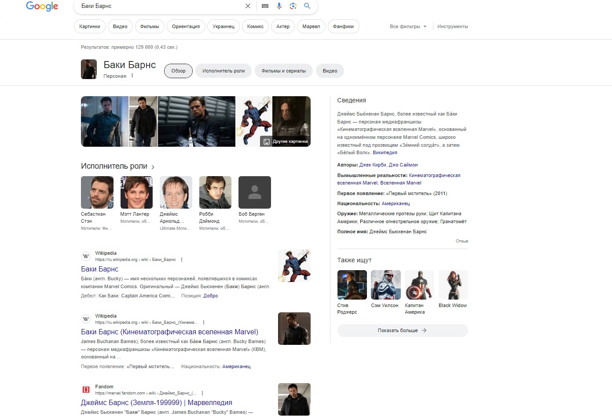Screen dimensions: 612x416
Task: Select the Фанфики filter chip
Action: click(x=343, y=26)
